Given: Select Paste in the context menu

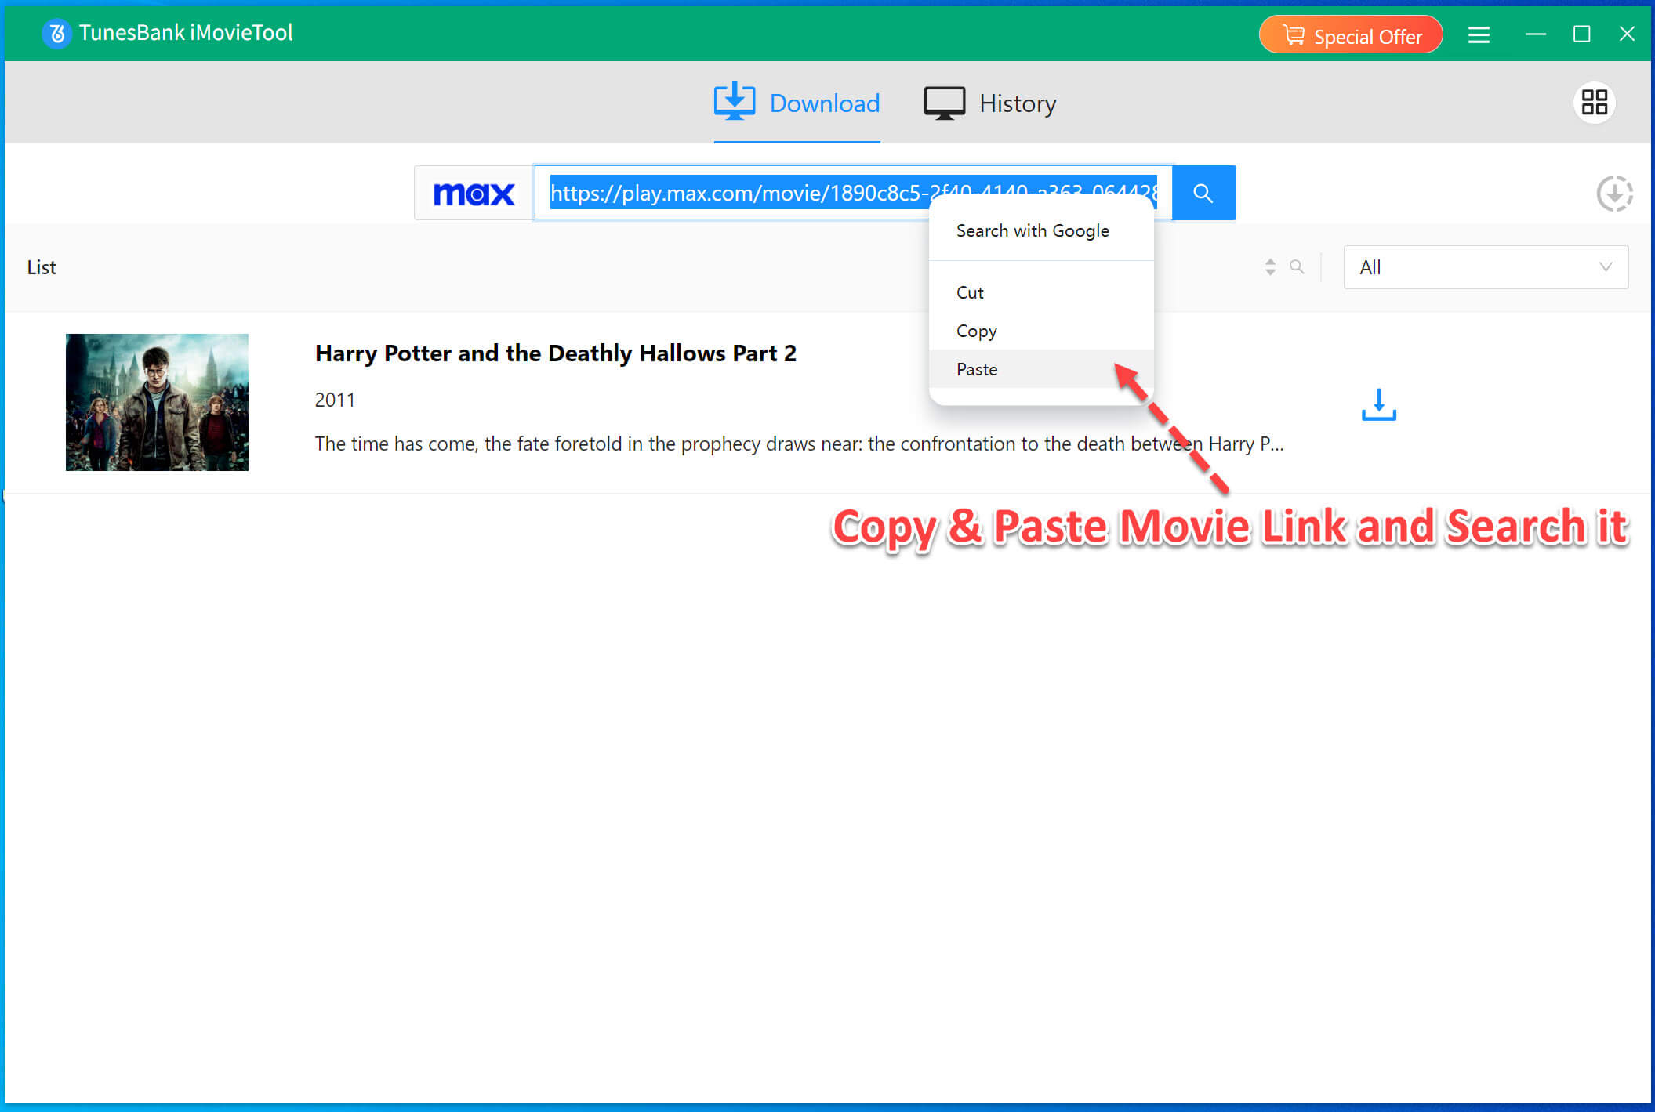Looking at the screenshot, I should point(1041,369).
